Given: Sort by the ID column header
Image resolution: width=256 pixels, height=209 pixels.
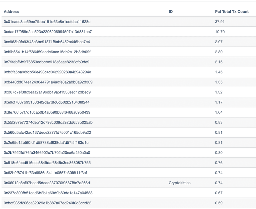Looking at the screenshot, I should point(171,12).
